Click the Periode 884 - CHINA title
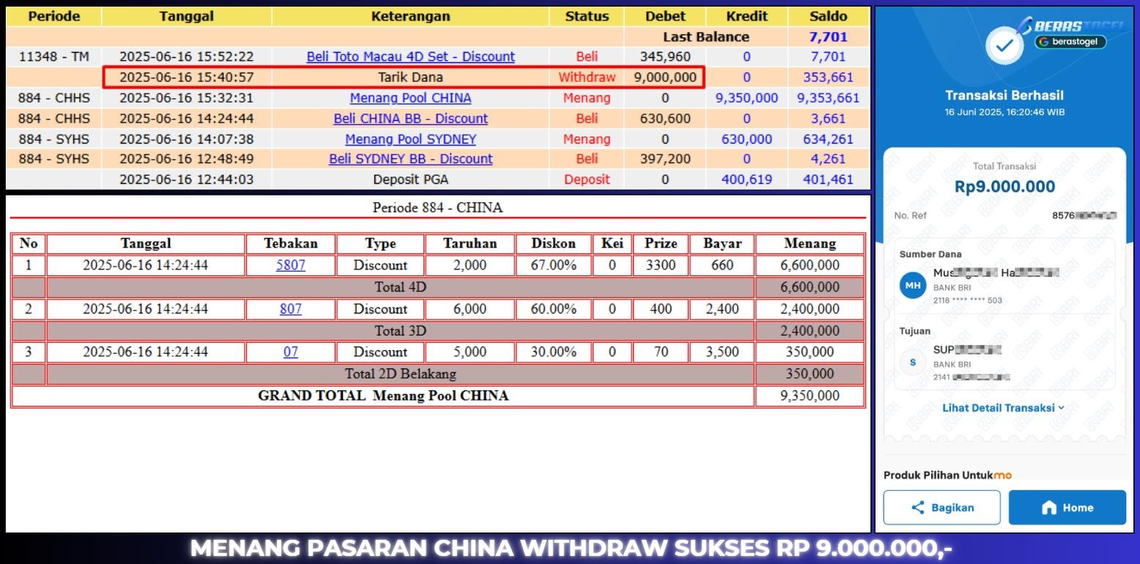This screenshot has height=564, width=1140. pyautogui.click(x=437, y=207)
